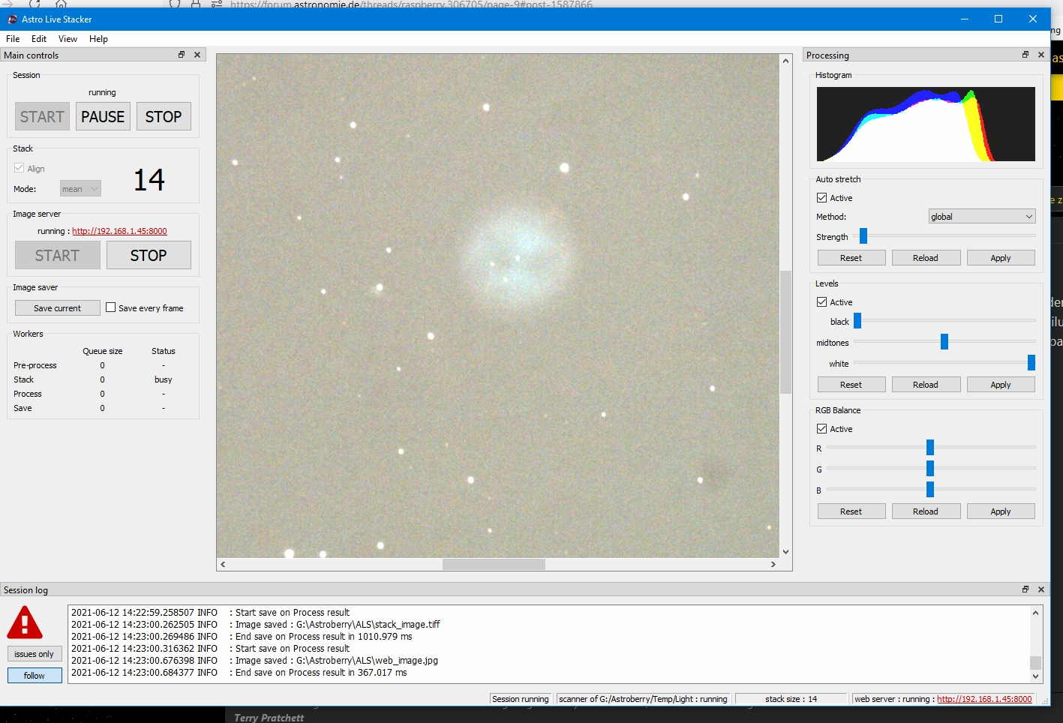Viewport: 1063px width, 723px height.
Task: Toggle the issues only log filter
Action: [x=34, y=654]
